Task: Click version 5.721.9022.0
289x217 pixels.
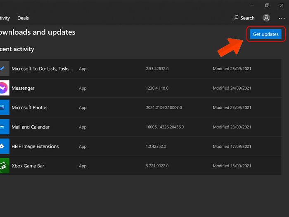Action: 157,166
